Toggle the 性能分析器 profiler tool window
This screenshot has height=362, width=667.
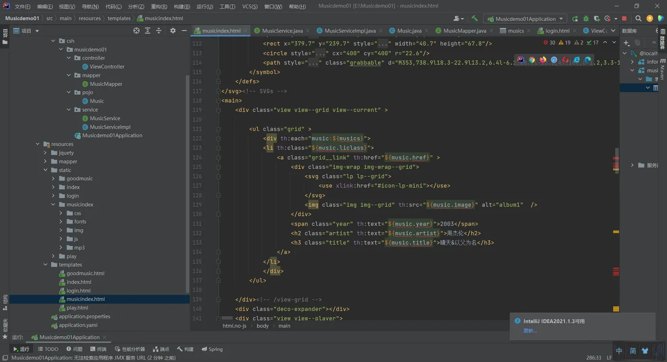click(130, 349)
